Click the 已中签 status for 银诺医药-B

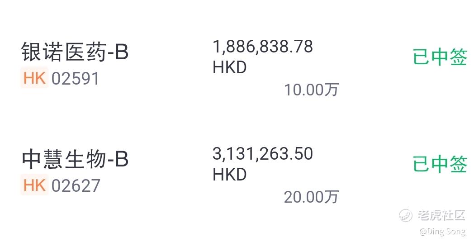coord(440,57)
